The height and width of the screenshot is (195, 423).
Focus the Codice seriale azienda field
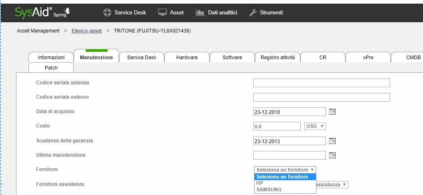322,83
